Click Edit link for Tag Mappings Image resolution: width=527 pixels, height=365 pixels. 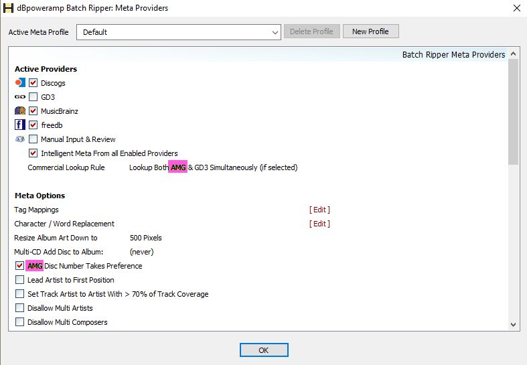click(319, 210)
